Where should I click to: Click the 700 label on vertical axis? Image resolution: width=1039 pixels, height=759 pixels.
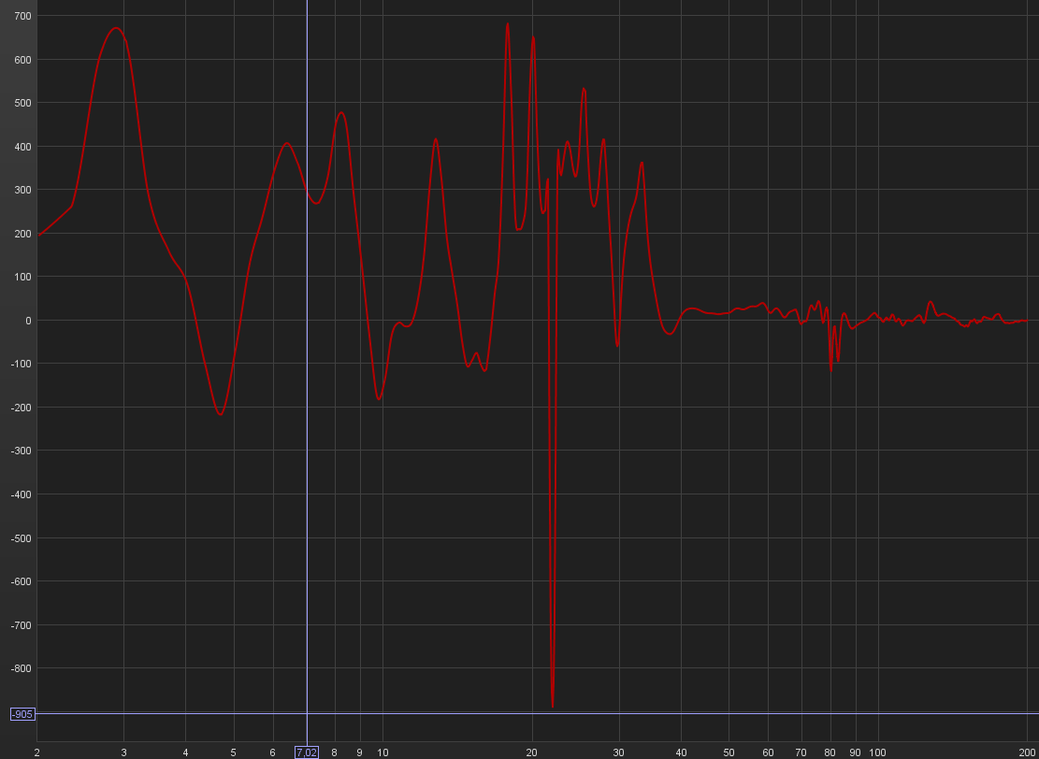coord(22,16)
